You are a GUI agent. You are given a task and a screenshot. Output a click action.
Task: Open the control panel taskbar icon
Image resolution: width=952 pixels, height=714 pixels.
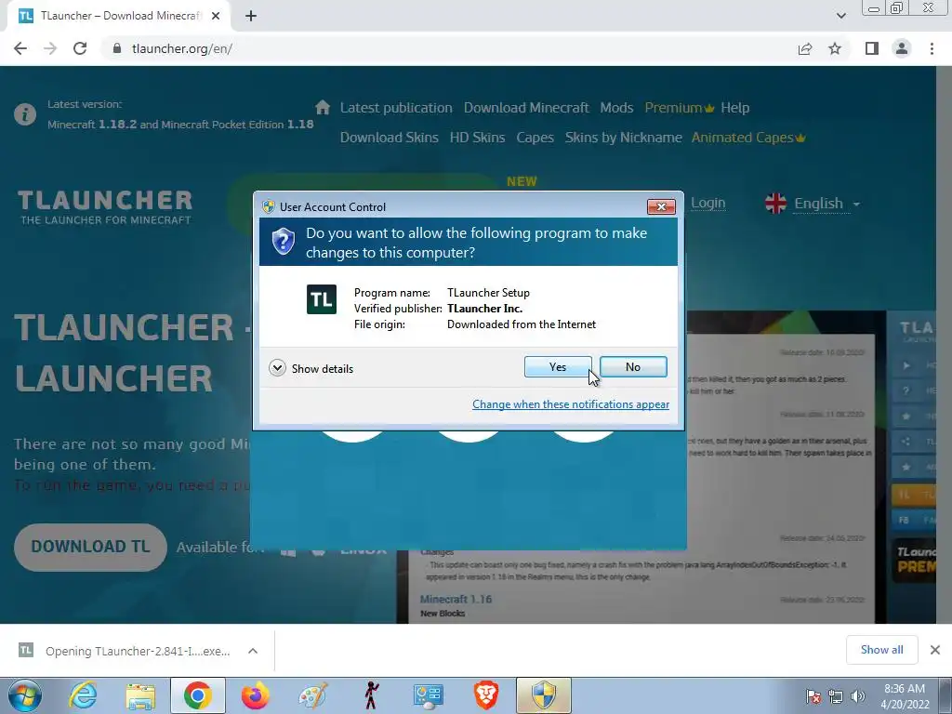click(x=428, y=695)
